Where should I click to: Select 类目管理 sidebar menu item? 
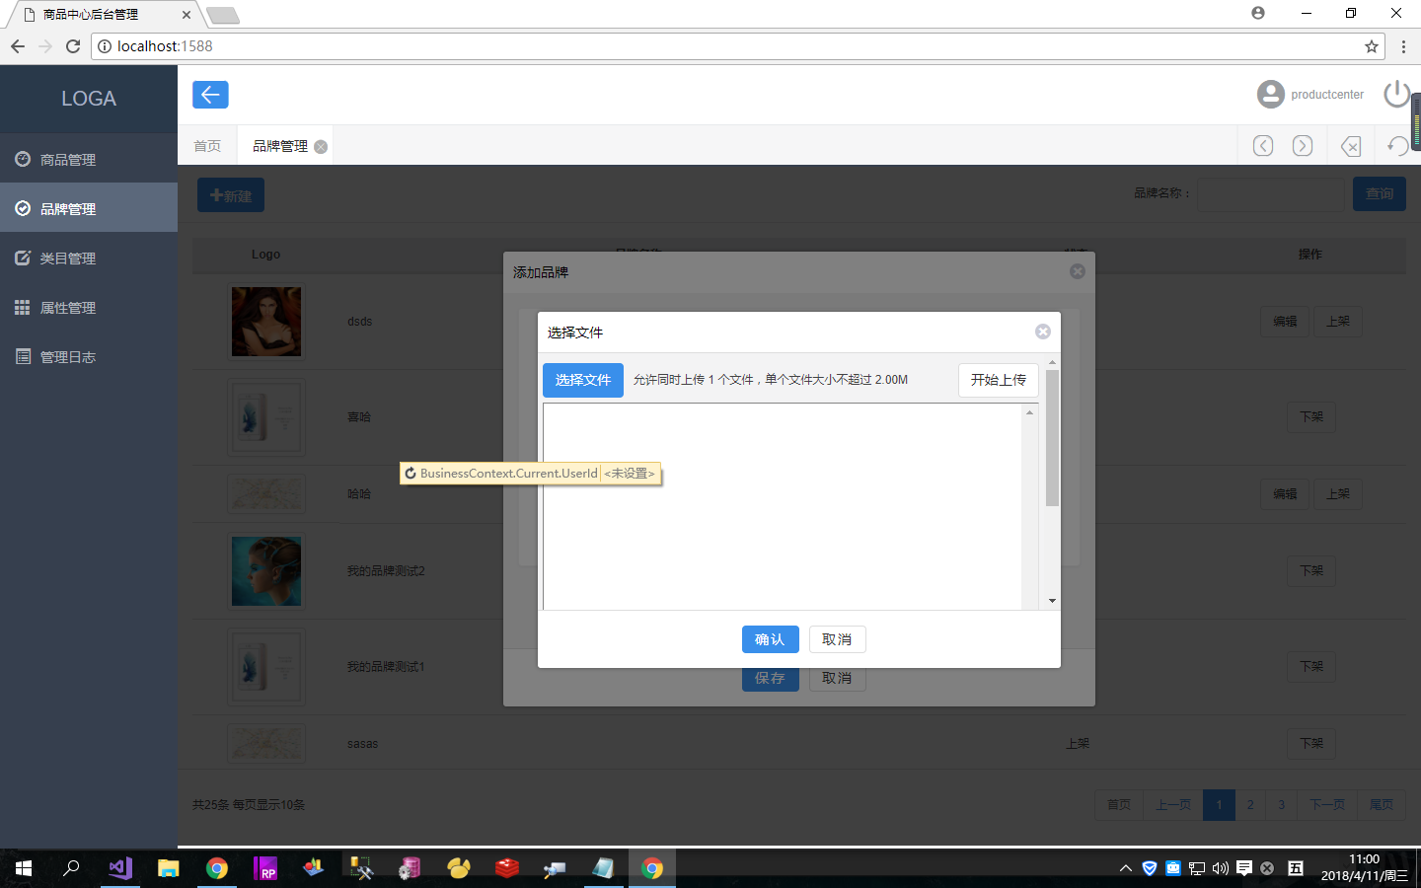click(68, 259)
